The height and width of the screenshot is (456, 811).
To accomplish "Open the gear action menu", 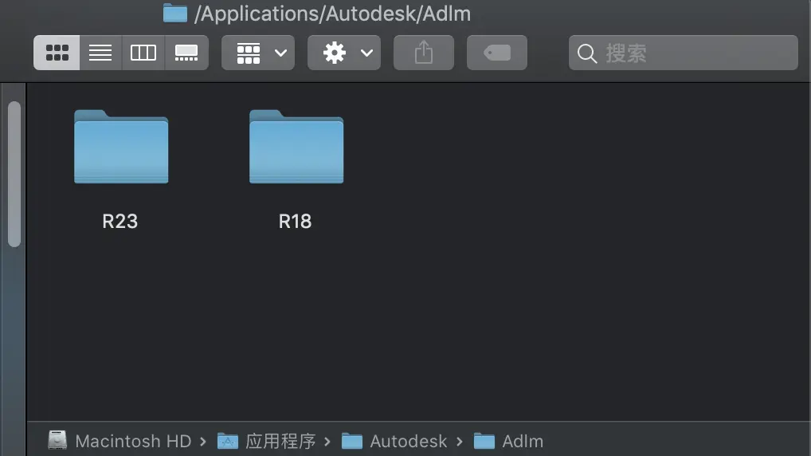I will tap(344, 53).
